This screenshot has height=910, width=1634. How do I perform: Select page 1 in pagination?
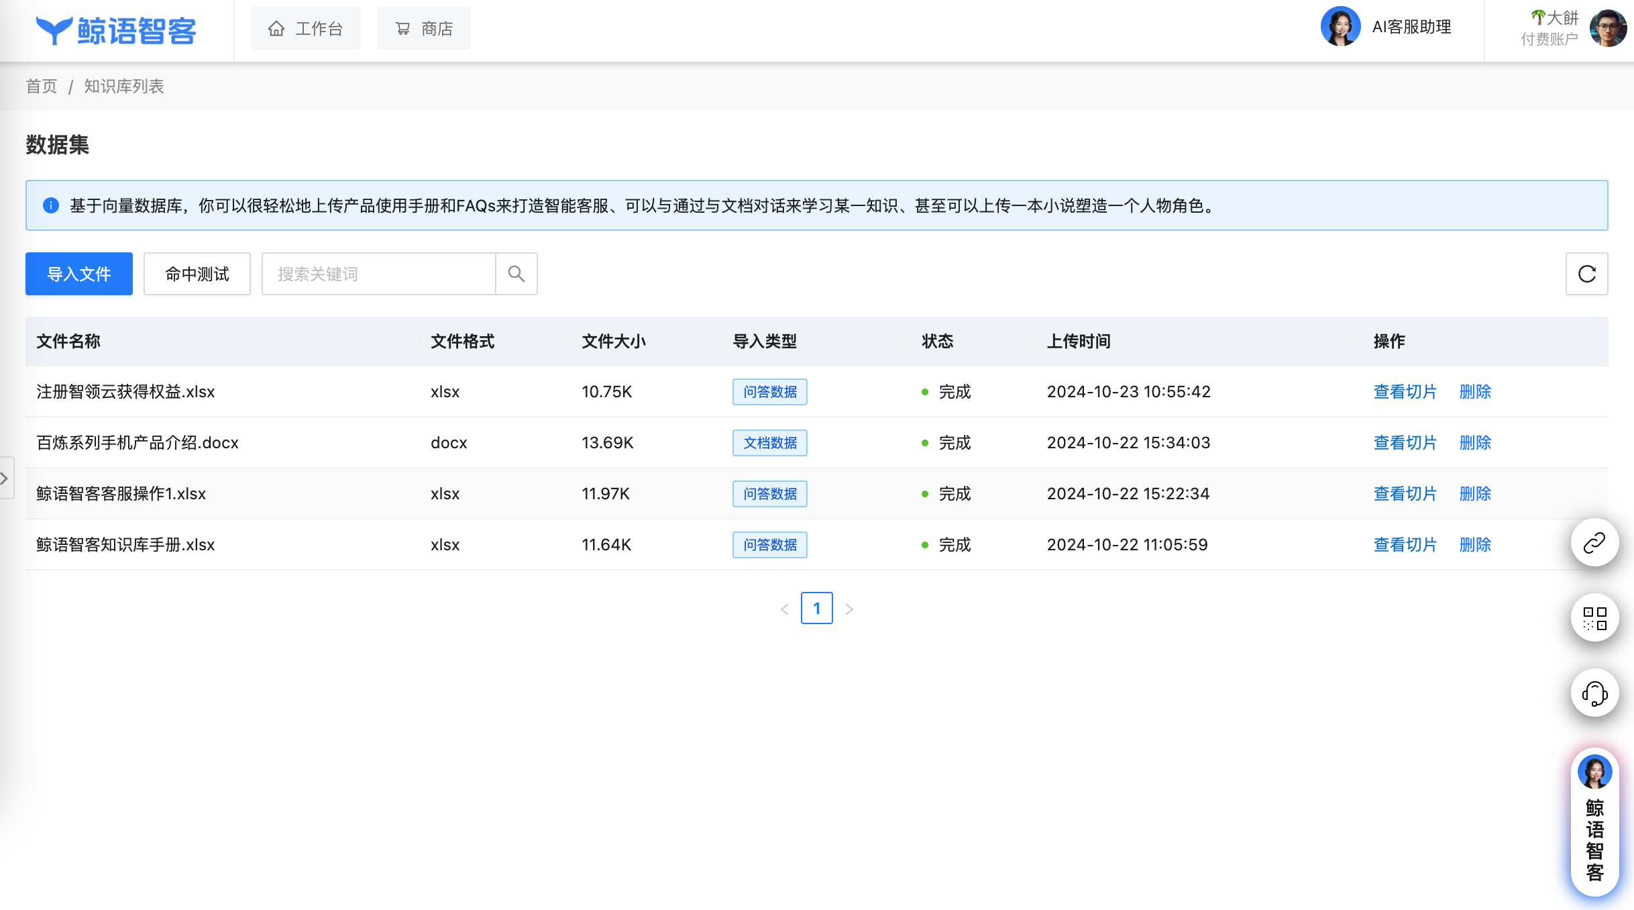tap(817, 608)
